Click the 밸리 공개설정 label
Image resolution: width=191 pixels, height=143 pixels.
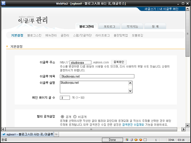point(46,116)
